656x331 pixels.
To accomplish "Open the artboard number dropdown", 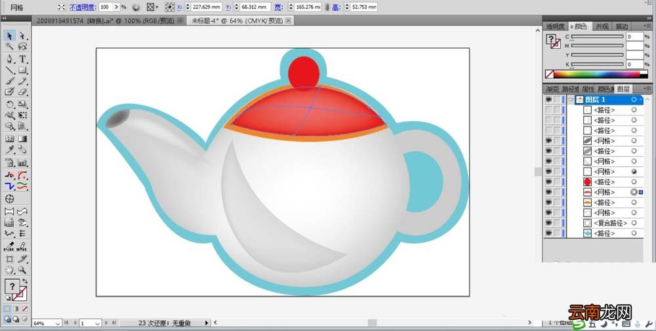I will pos(96,323).
